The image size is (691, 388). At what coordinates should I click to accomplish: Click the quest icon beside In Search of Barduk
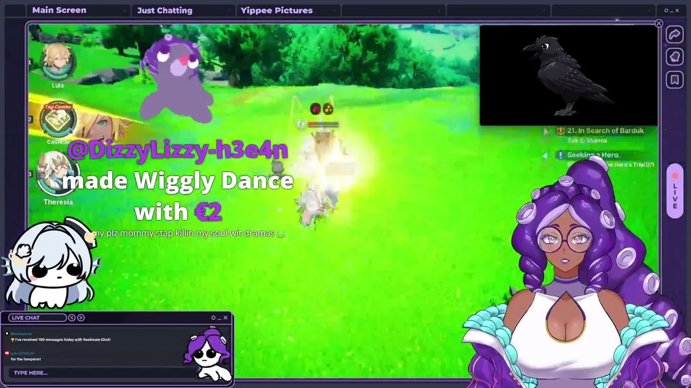(560, 131)
